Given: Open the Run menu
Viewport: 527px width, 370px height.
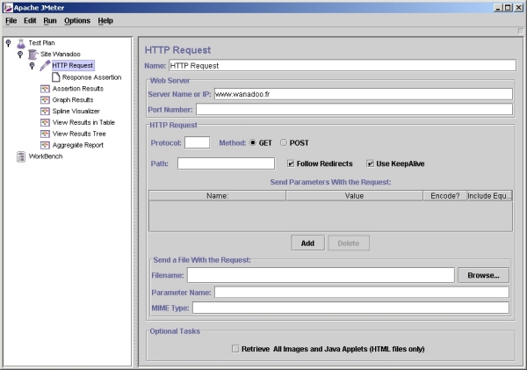Looking at the screenshot, I should [50, 20].
